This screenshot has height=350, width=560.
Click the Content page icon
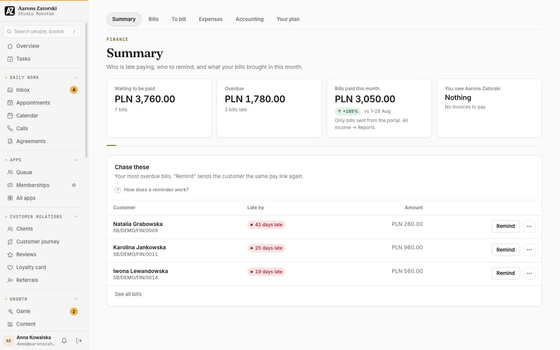(x=10, y=324)
